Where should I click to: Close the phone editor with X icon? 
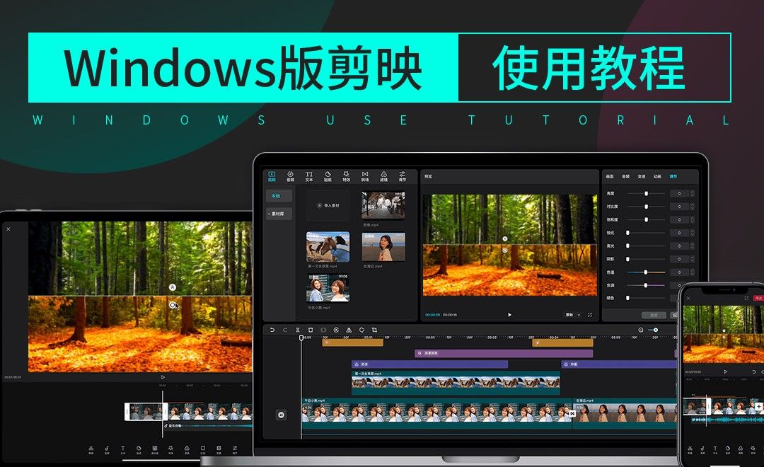click(x=688, y=298)
